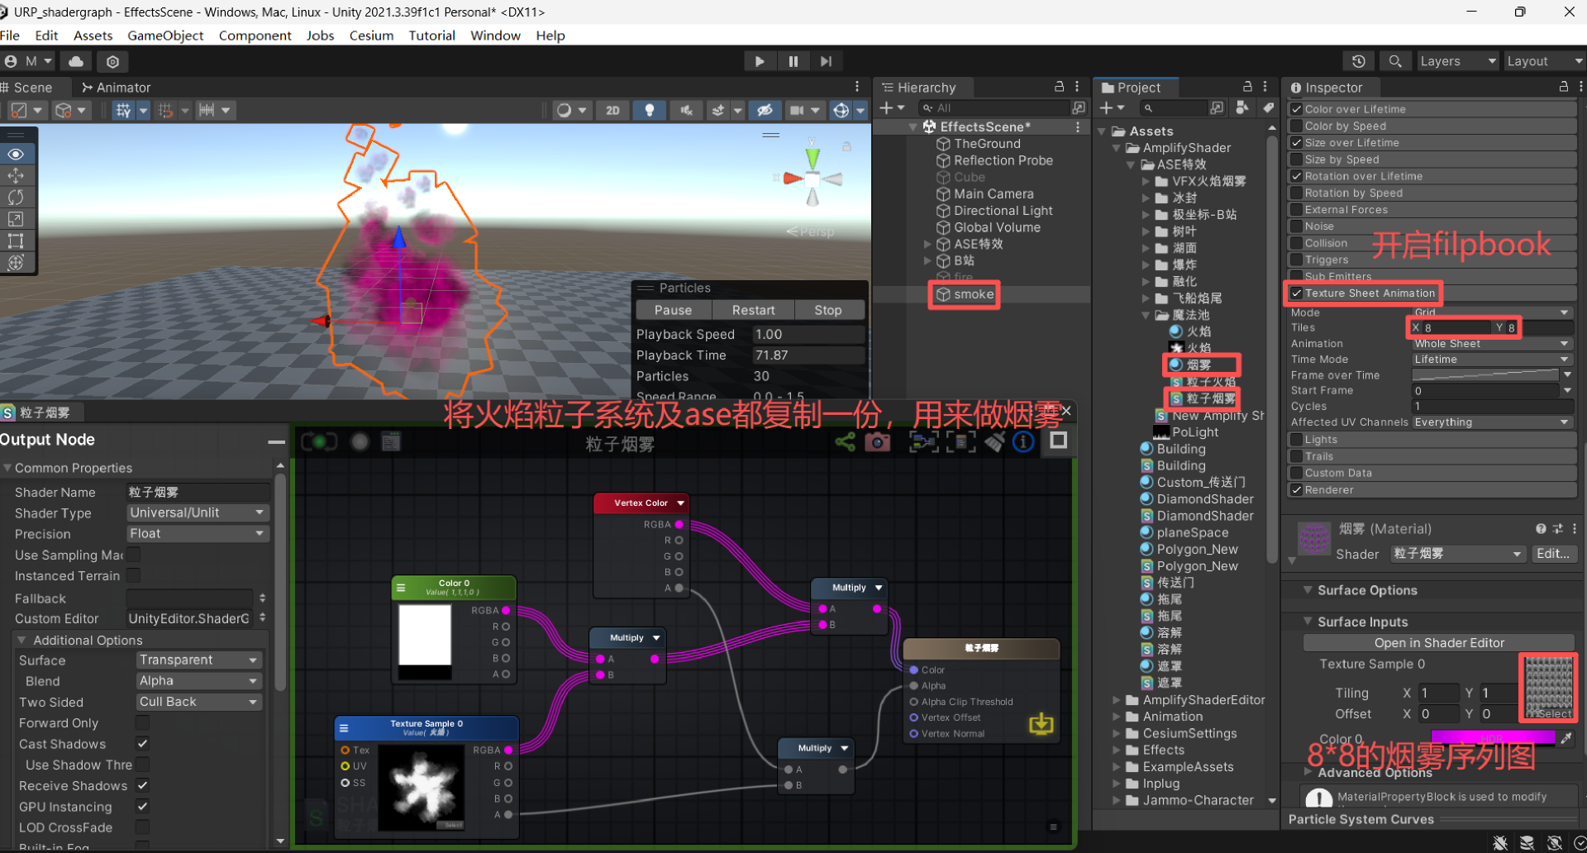
Task: Open Two Sided Cull Back dropdown
Action: (x=199, y=702)
